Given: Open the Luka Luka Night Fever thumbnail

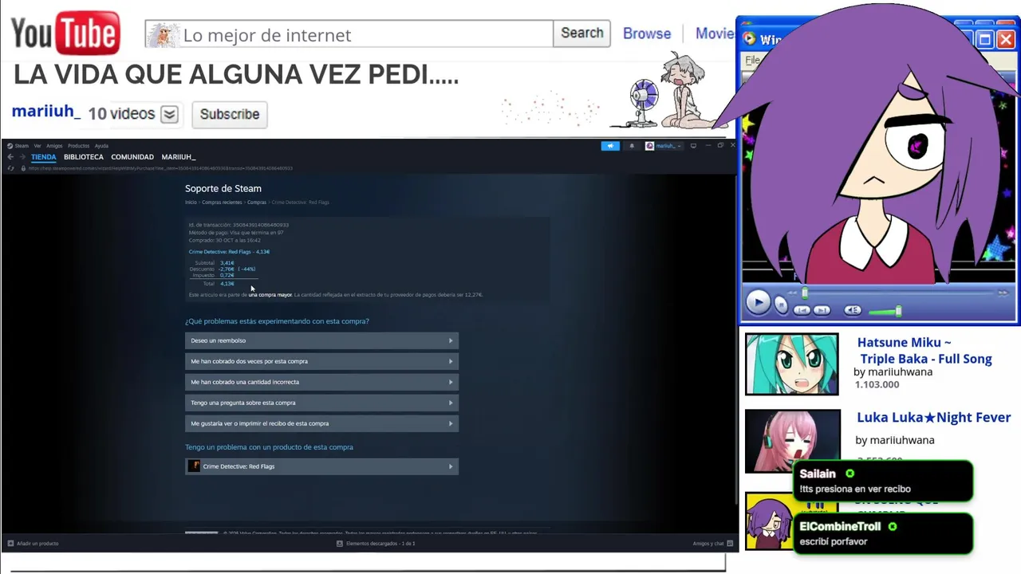Looking at the screenshot, I should [x=793, y=441].
